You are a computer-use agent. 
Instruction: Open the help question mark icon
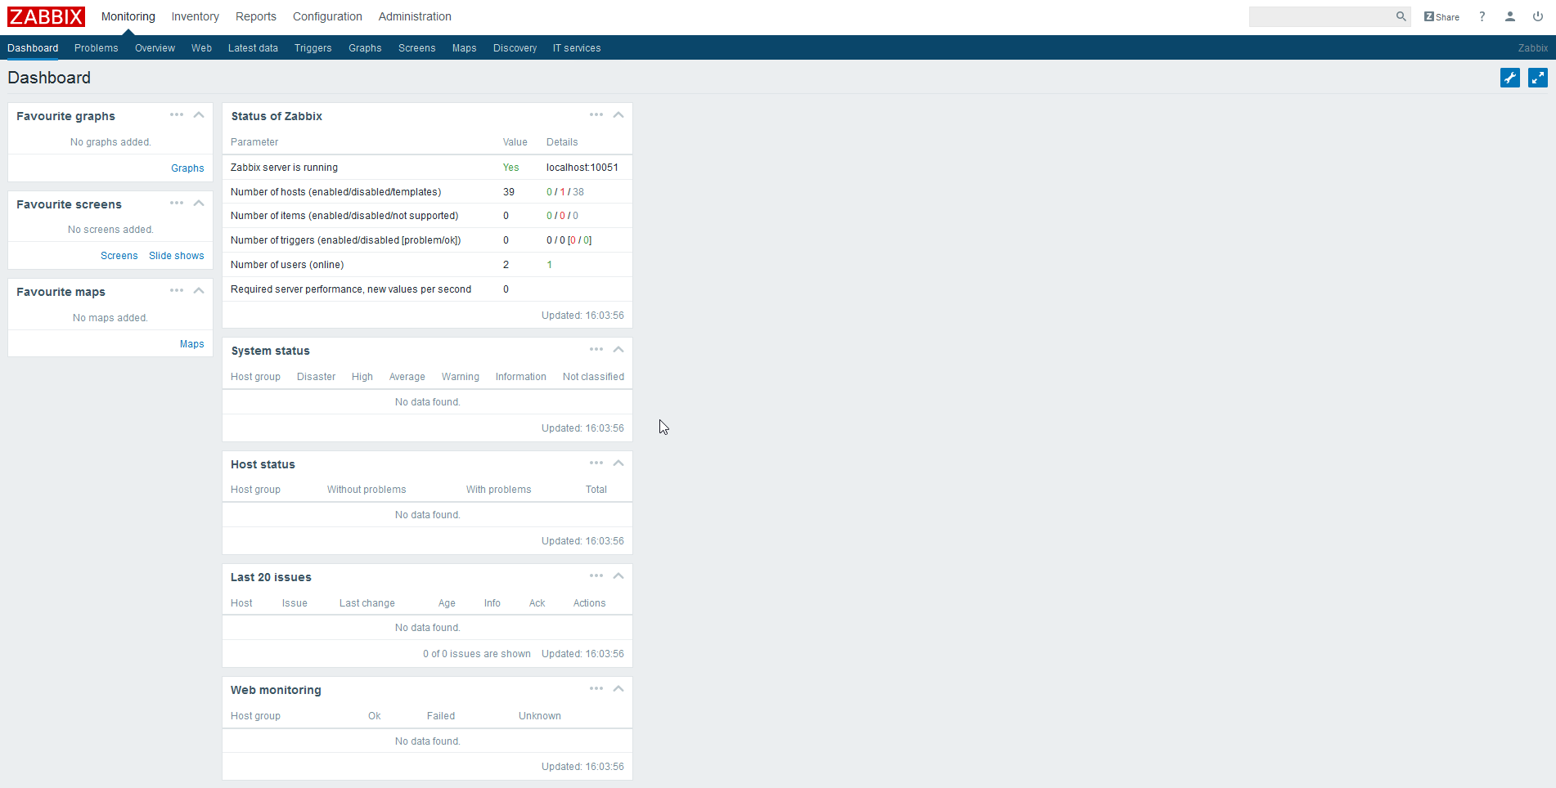coord(1482,16)
